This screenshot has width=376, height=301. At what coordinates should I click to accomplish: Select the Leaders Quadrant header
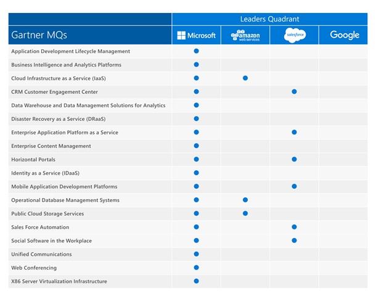click(269, 19)
